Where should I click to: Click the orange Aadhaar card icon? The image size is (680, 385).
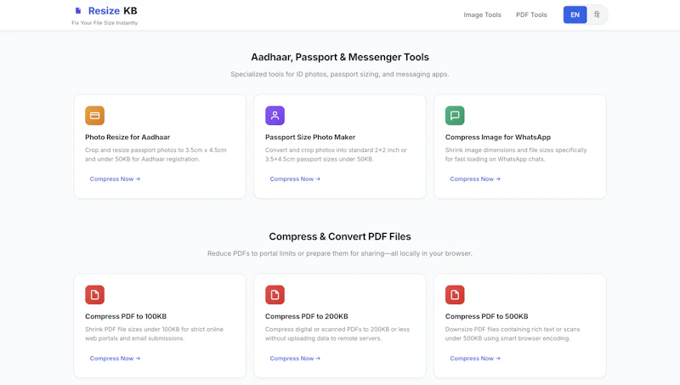click(x=94, y=116)
